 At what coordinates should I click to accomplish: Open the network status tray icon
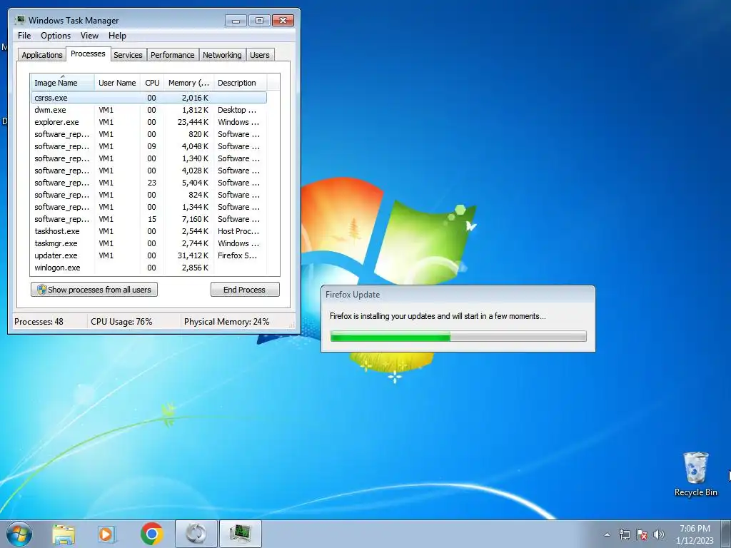tap(624, 534)
